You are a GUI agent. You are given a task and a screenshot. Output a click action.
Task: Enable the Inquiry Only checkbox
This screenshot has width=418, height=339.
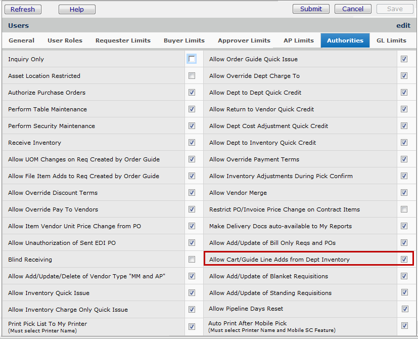tap(192, 59)
